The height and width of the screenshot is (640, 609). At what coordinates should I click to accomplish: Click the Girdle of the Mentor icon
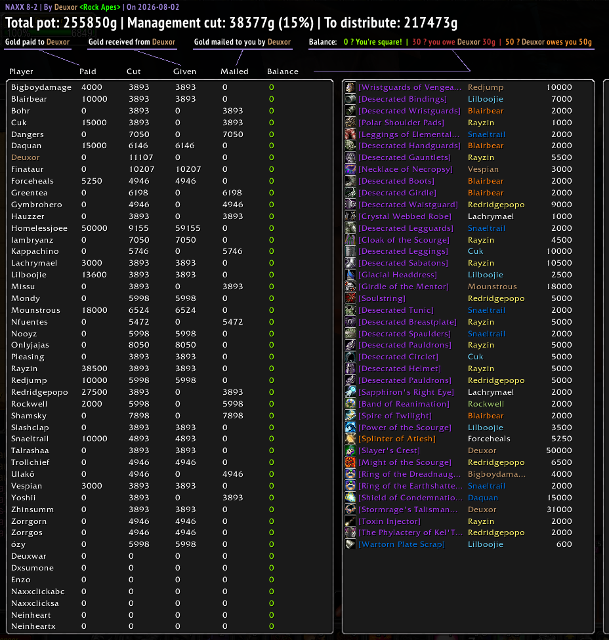[350, 287]
